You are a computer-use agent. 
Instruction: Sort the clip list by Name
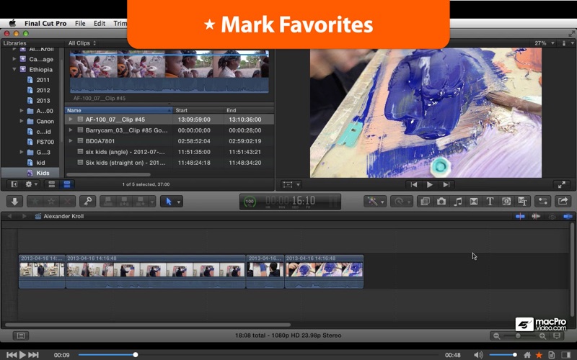tap(119, 110)
